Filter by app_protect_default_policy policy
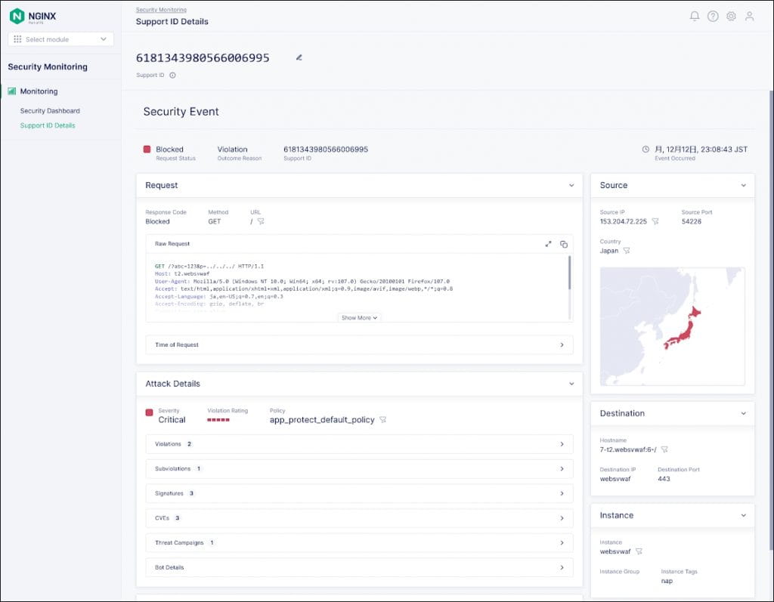Image resolution: width=774 pixels, height=602 pixels. tap(383, 420)
